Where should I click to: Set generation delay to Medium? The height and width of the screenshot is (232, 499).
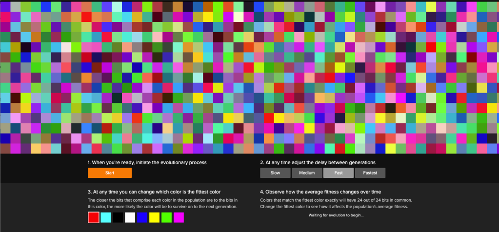pyautogui.click(x=306, y=173)
